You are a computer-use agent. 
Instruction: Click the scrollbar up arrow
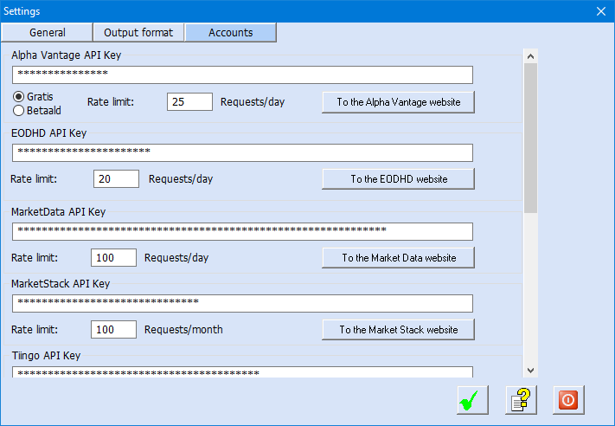(531, 56)
